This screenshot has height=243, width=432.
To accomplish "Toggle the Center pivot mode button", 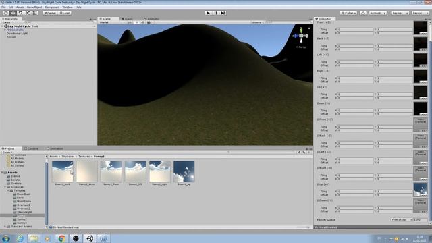I will (x=50, y=13).
